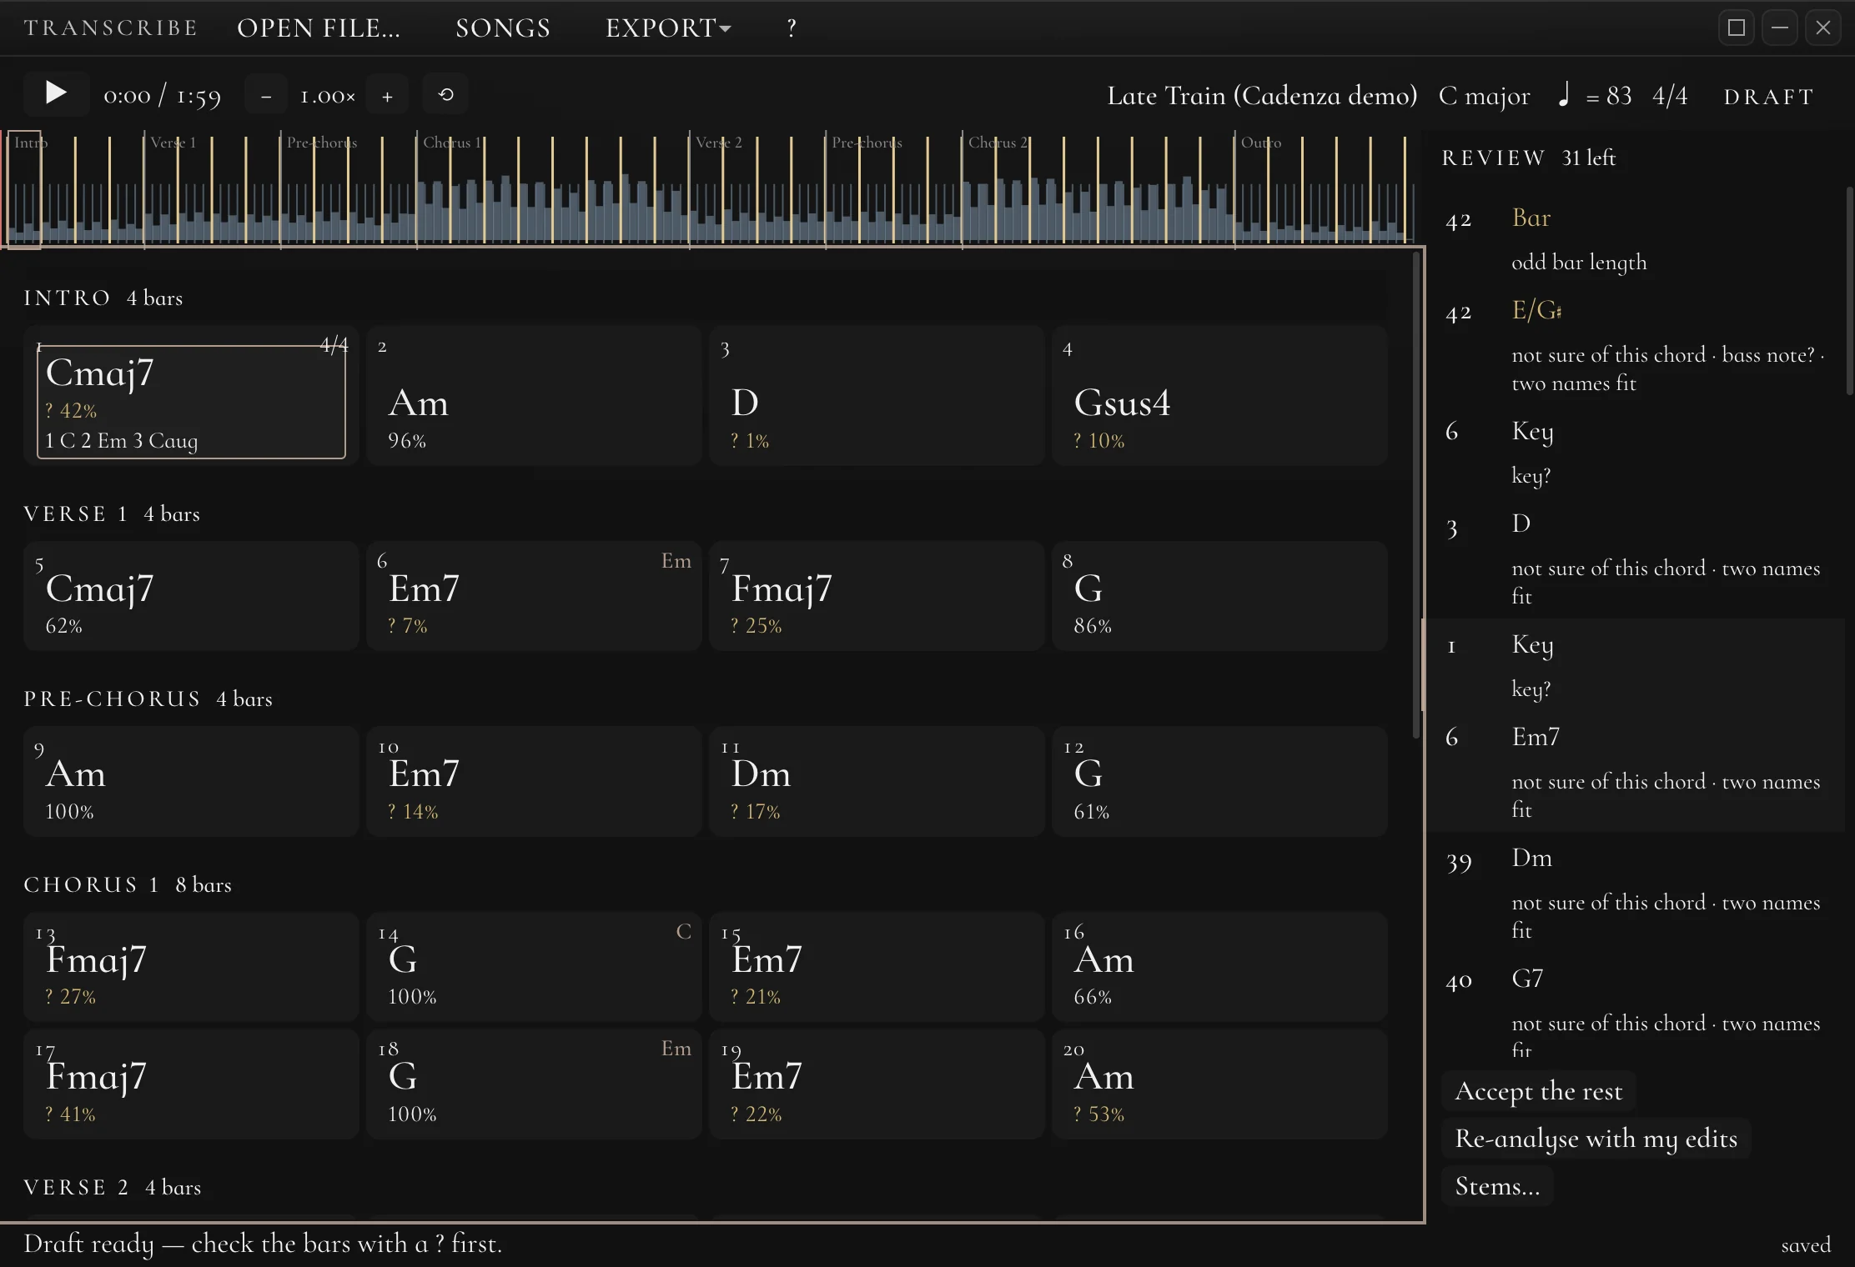The width and height of the screenshot is (1855, 1267).
Task: Pick alternative chord C on bar 14
Action: pos(683,932)
